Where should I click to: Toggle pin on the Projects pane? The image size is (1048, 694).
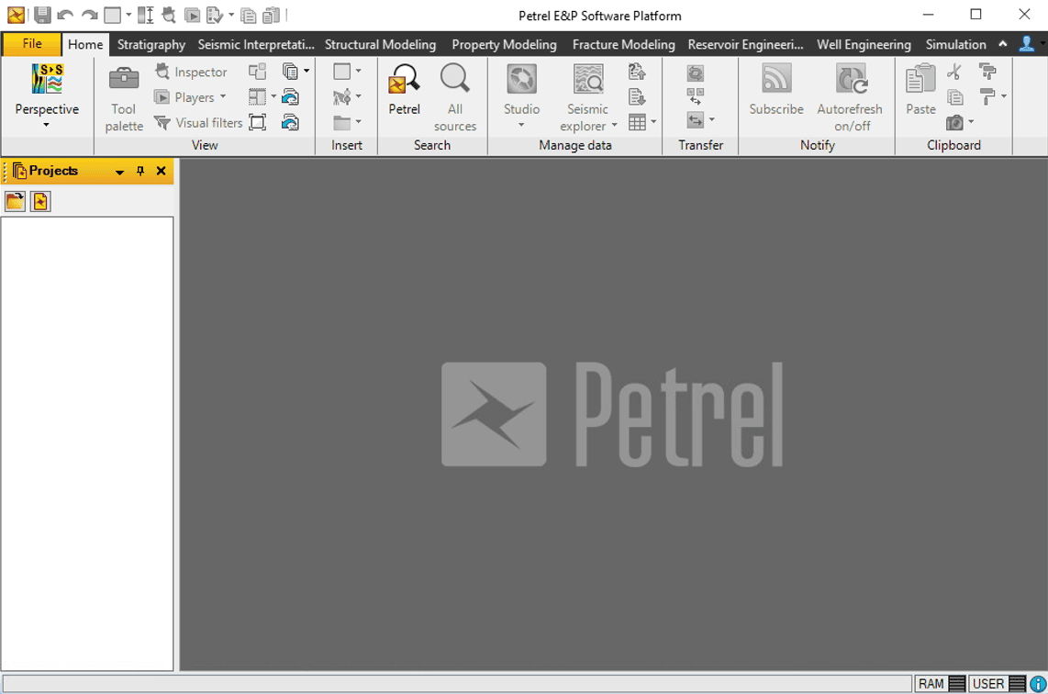(140, 171)
